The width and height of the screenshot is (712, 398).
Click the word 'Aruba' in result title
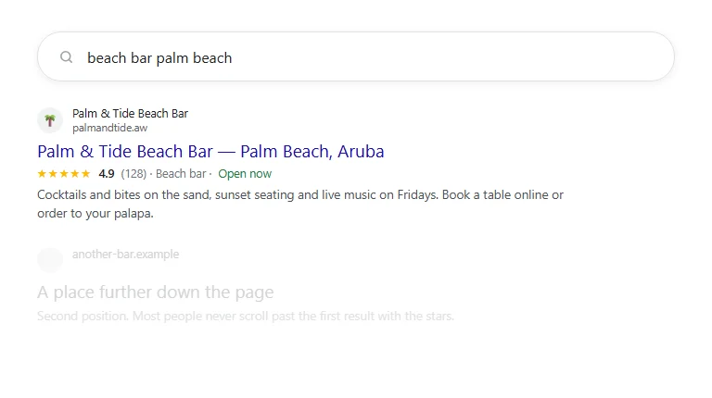361,152
